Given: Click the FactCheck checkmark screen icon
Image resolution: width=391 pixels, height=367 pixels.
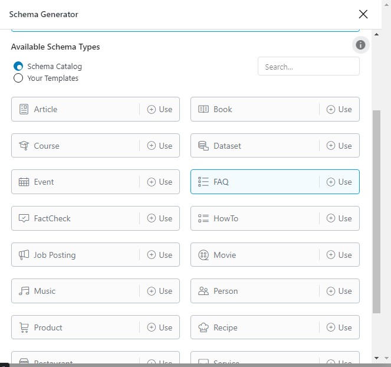Looking at the screenshot, I should point(24,218).
